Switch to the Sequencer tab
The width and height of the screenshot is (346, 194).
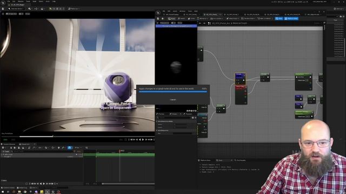(x=25, y=144)
